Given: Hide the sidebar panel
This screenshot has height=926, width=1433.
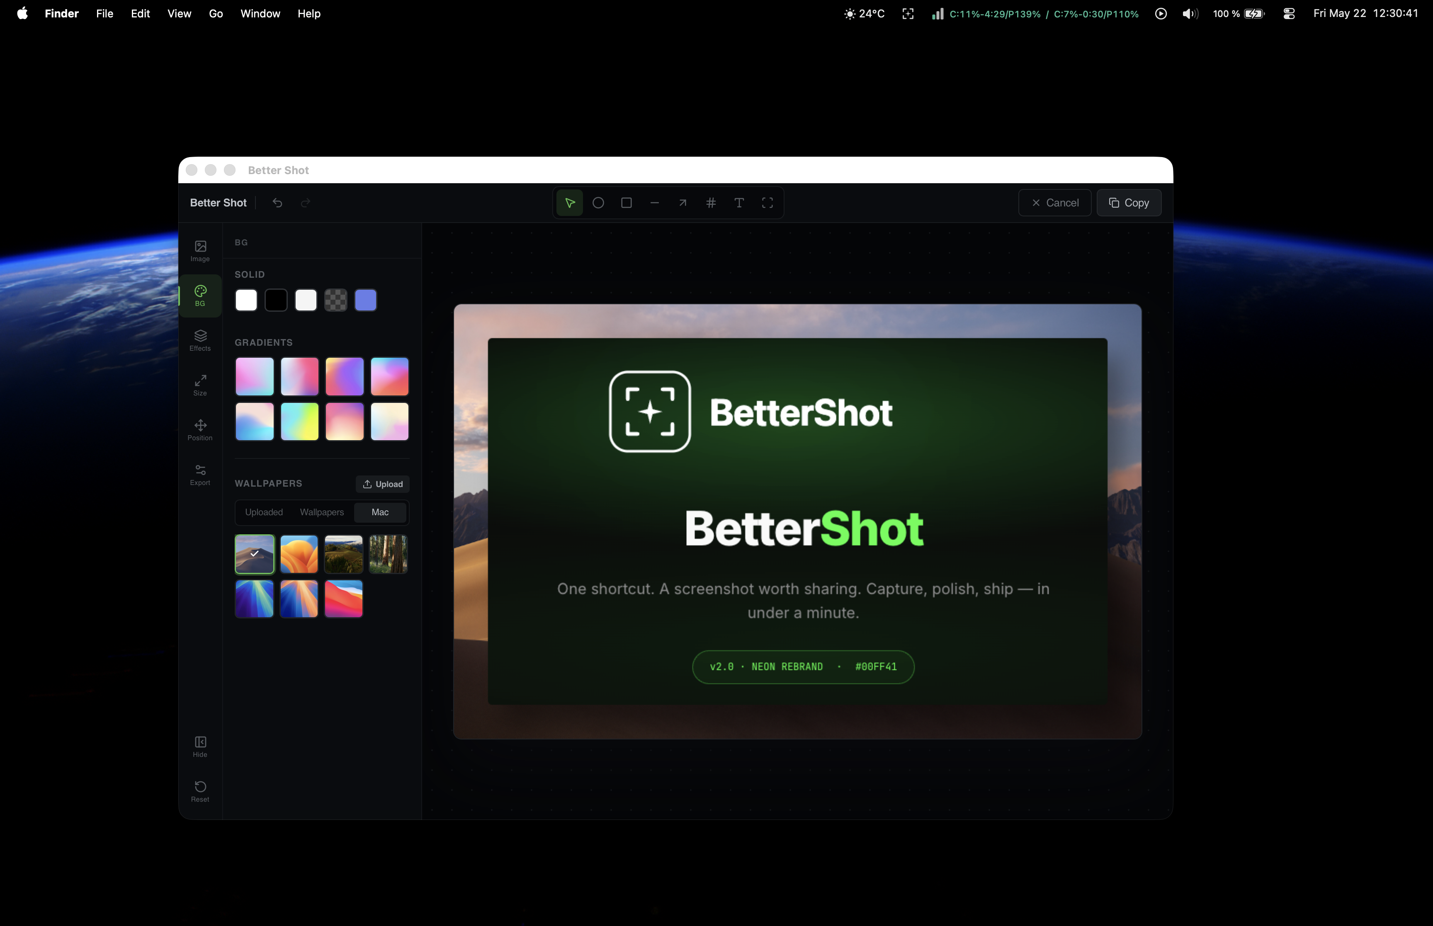Looking at the screenshot, I should click(200, 747).
